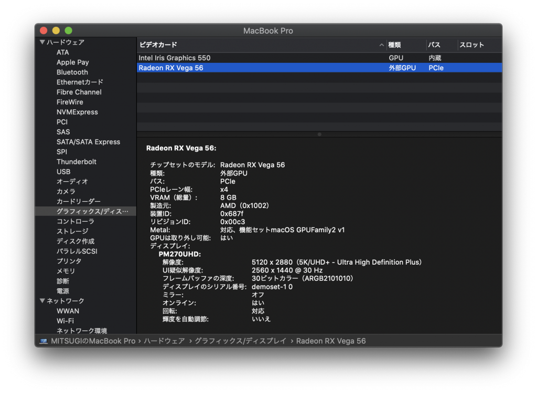Select SPI in the sidebar
The height and width of the screenshot is (393, 537).
tap(62, 151)
